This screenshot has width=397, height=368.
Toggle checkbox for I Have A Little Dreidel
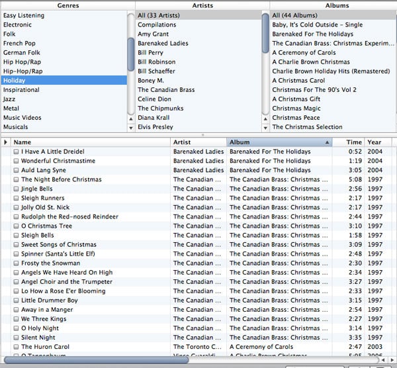pyautogui.click(x=16, y=152)
